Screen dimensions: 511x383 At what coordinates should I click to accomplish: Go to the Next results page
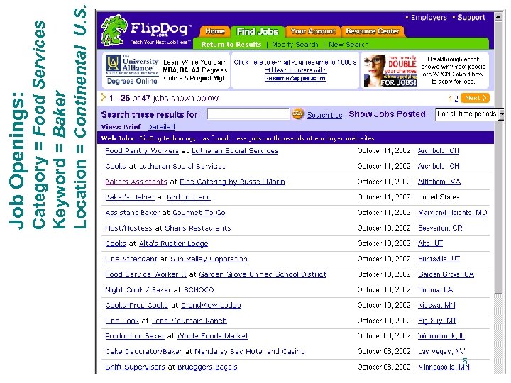click(475, 98)
